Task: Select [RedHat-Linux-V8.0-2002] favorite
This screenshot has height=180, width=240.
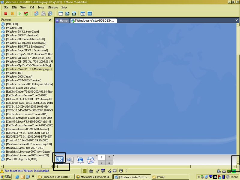Action: coord(21,88)
